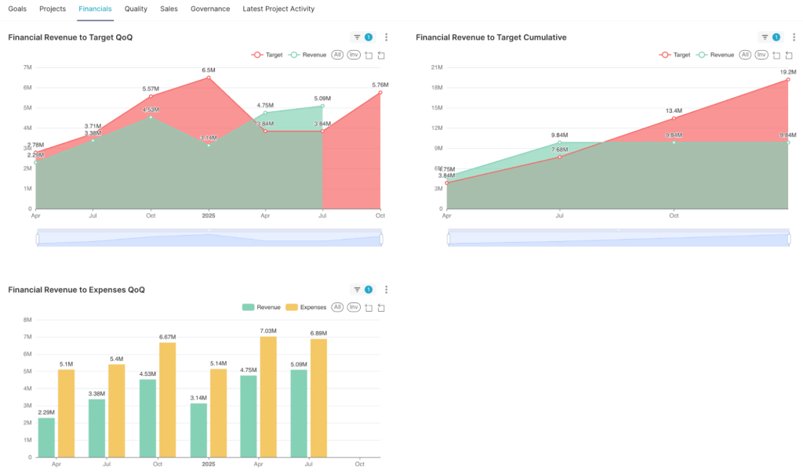Click zoom-area icon on Revenue to Expenses chart

click(369, 307)
